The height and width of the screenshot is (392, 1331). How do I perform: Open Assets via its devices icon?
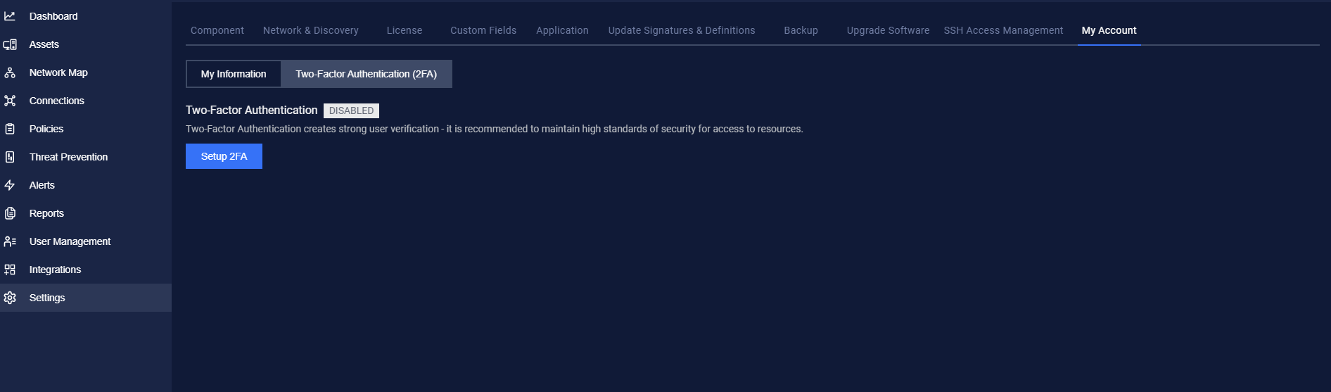(10, 44)
